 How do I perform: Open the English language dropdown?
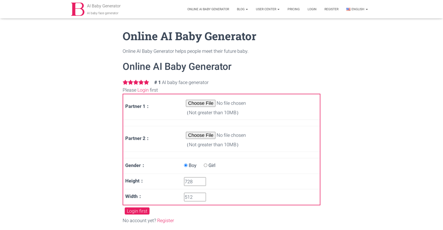pyautogui.click(x=357, y=9)
